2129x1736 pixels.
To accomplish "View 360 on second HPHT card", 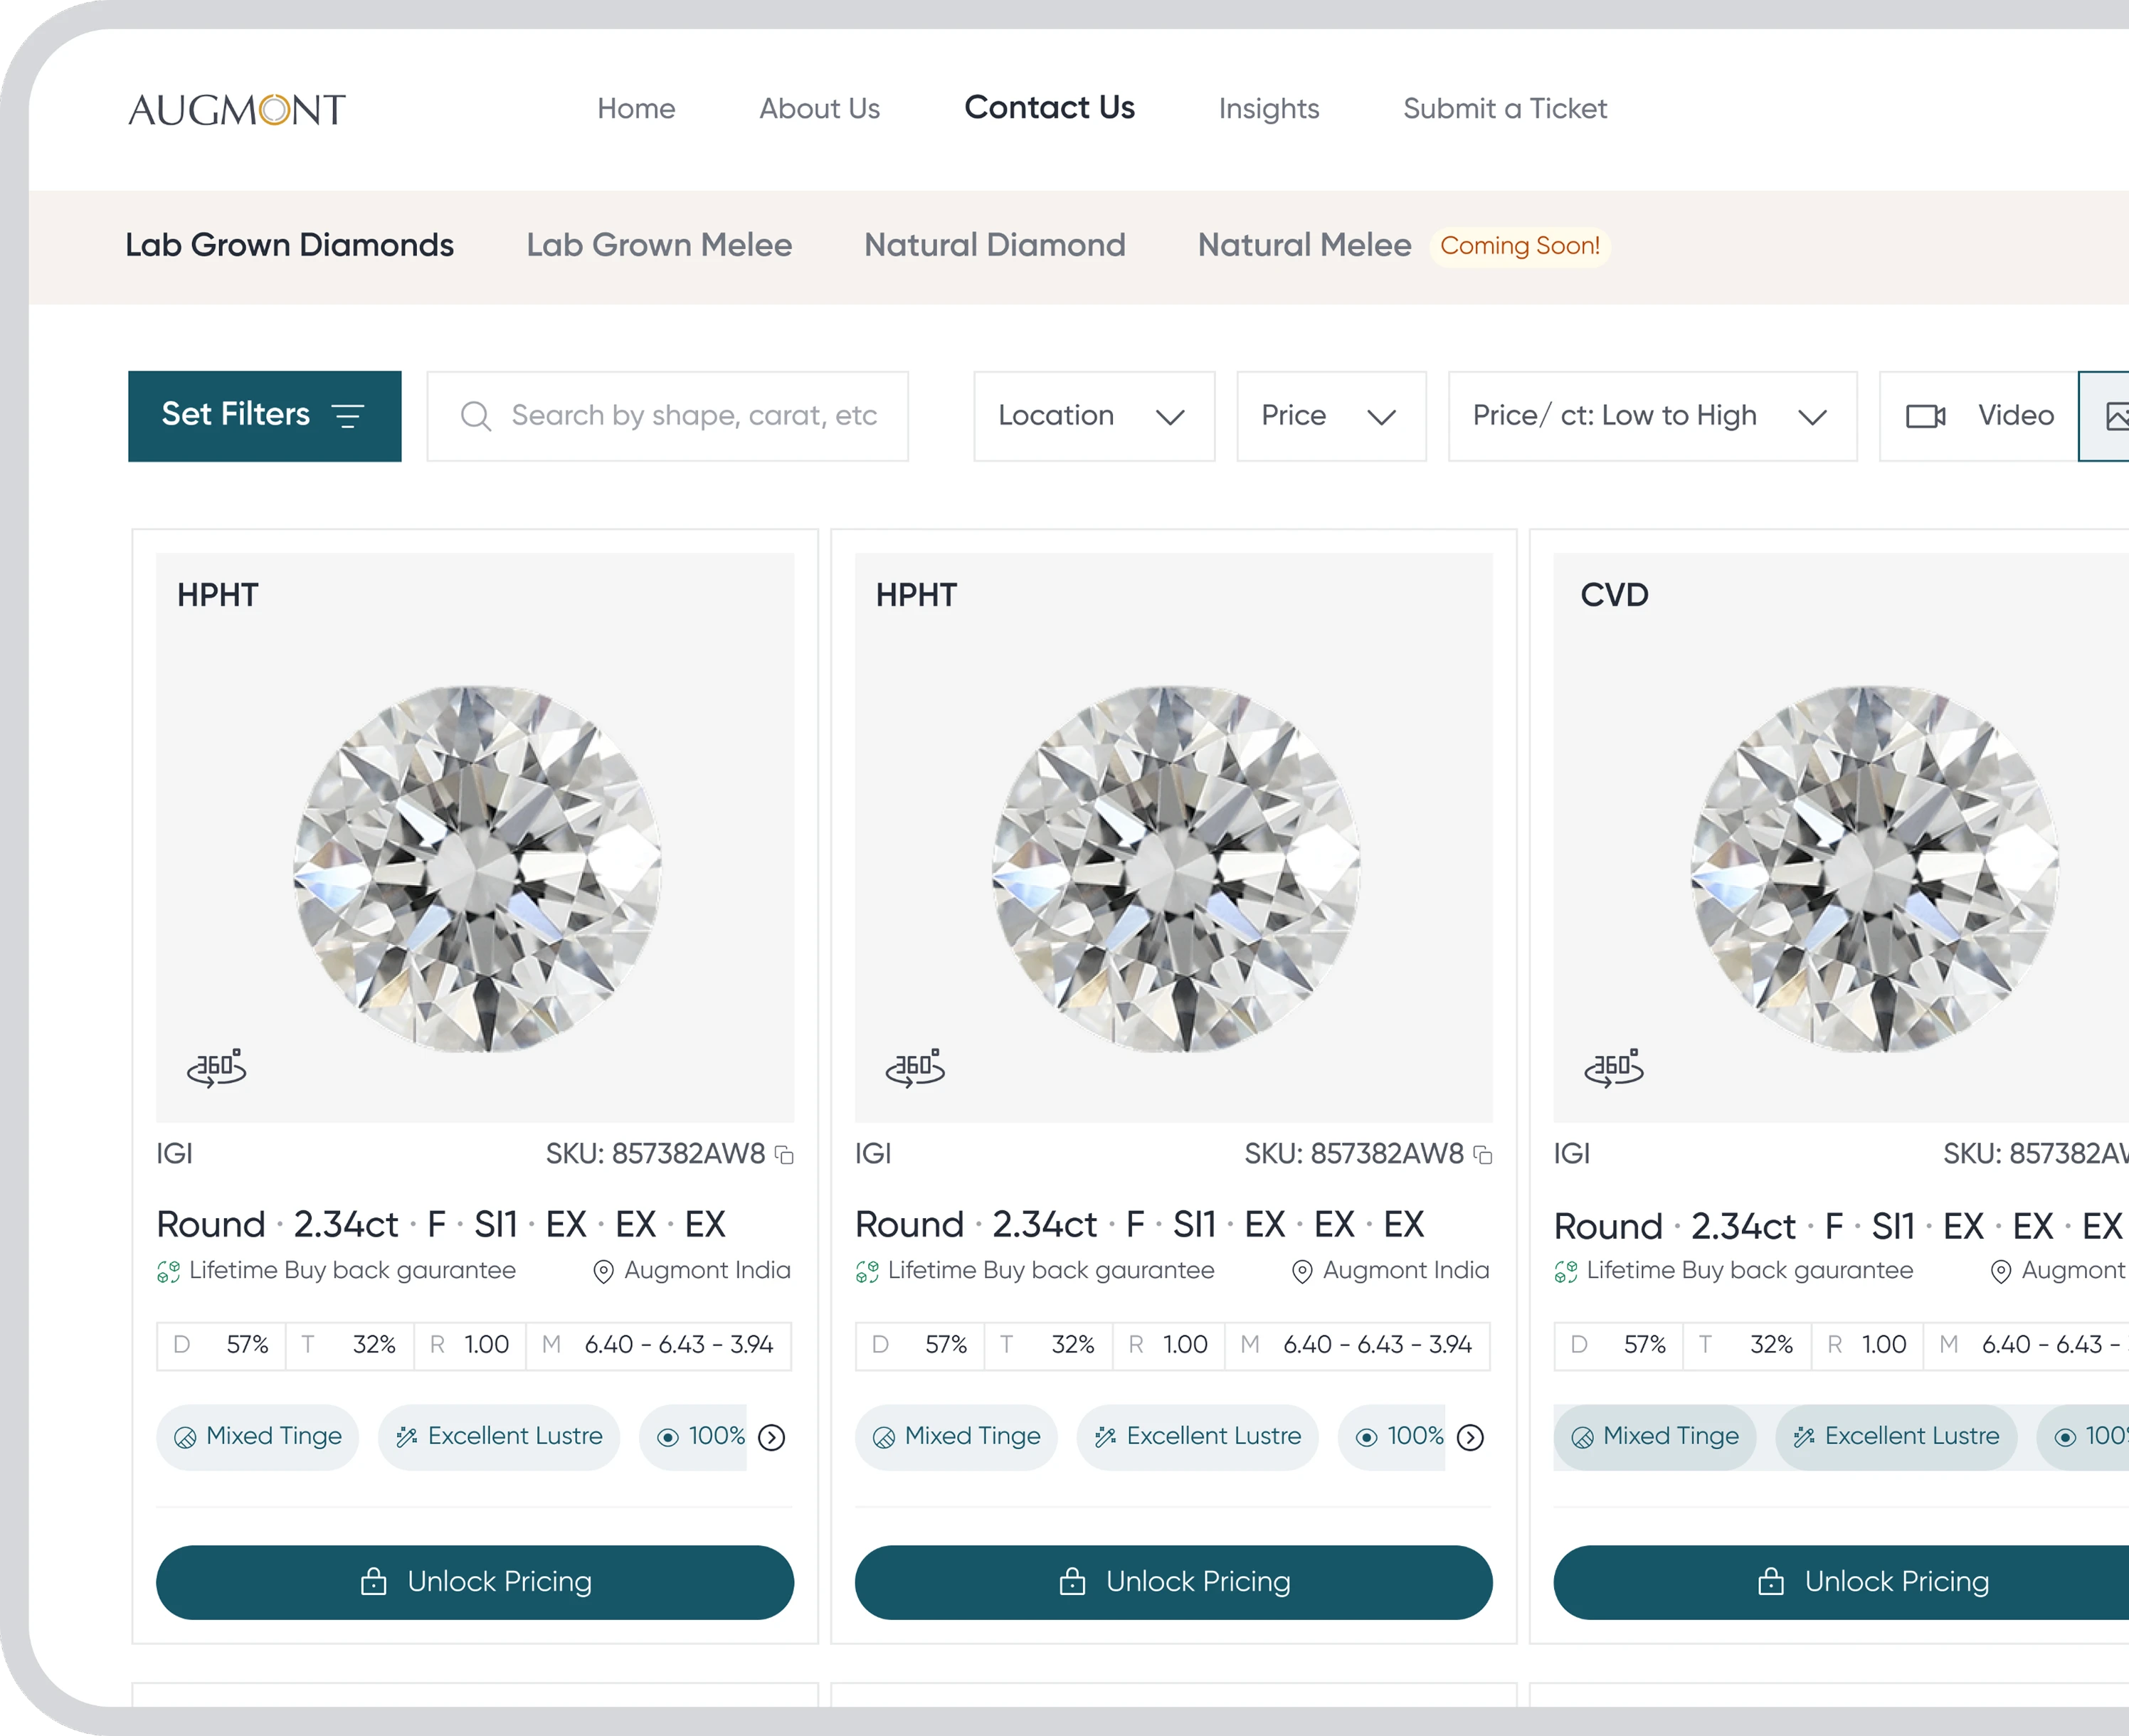I will (x=915, y=1068).
